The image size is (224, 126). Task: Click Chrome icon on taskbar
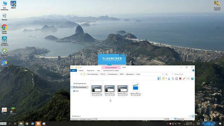(27, 124)
